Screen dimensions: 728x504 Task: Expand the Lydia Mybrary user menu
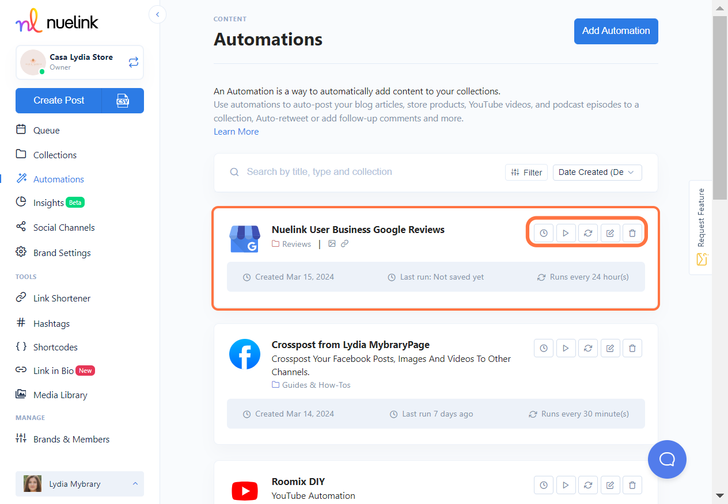[x=79, y=484]
